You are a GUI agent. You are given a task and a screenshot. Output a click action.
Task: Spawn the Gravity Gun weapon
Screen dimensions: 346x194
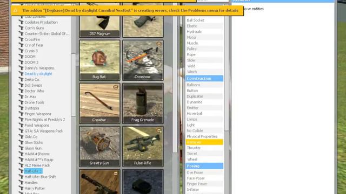coord(99,146)
